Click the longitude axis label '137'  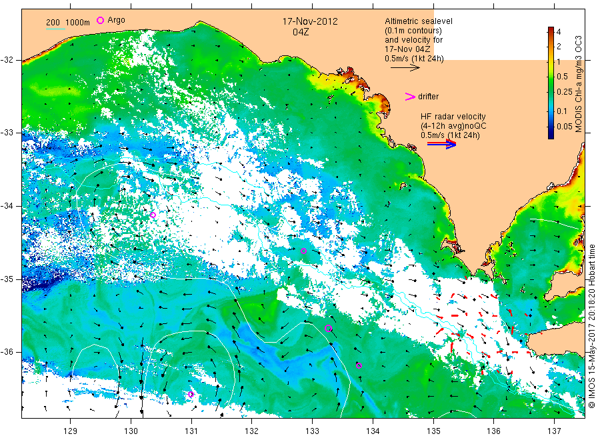tap(555, 431)
